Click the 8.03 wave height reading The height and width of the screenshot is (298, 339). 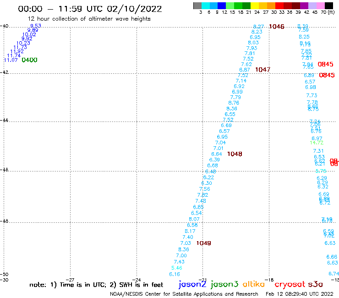point(253,43)
